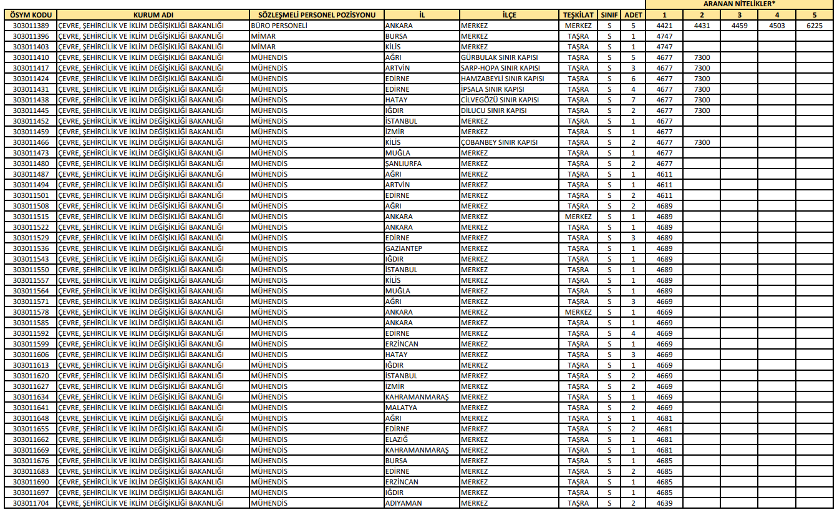Image resolution: width=837 pixels, height=510 pixels.
Task: Select ÖSYM code 303011515
Action: [x=31, y=217]
